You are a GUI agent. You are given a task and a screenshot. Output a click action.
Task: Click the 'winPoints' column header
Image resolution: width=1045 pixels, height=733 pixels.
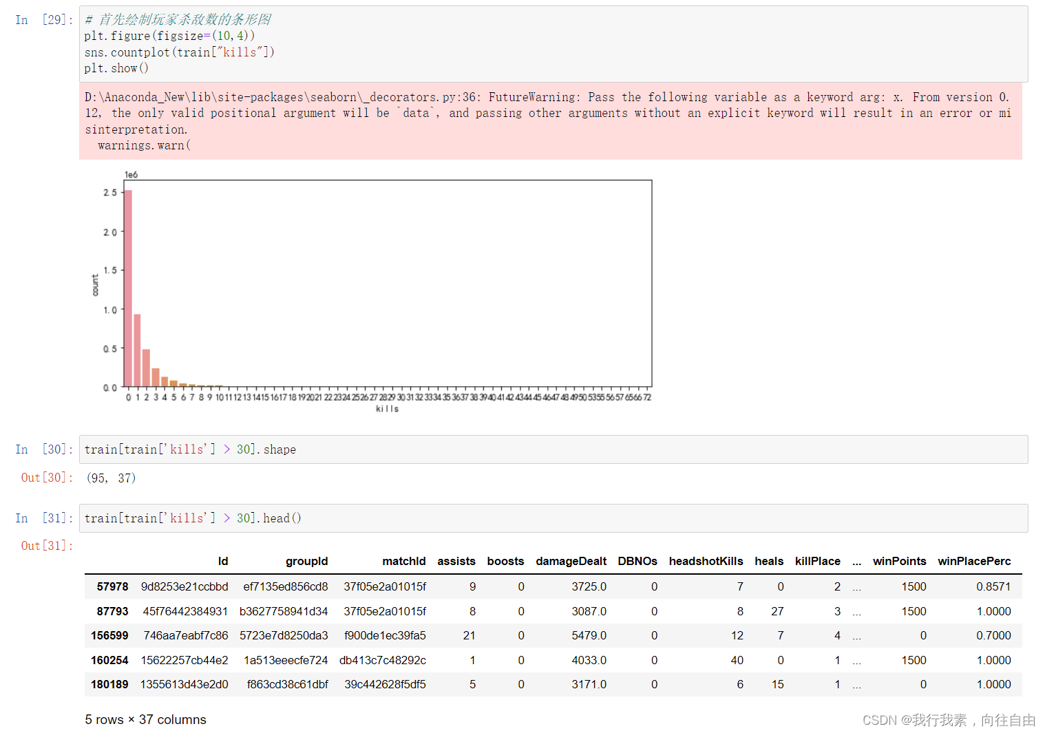coord(900,562)
